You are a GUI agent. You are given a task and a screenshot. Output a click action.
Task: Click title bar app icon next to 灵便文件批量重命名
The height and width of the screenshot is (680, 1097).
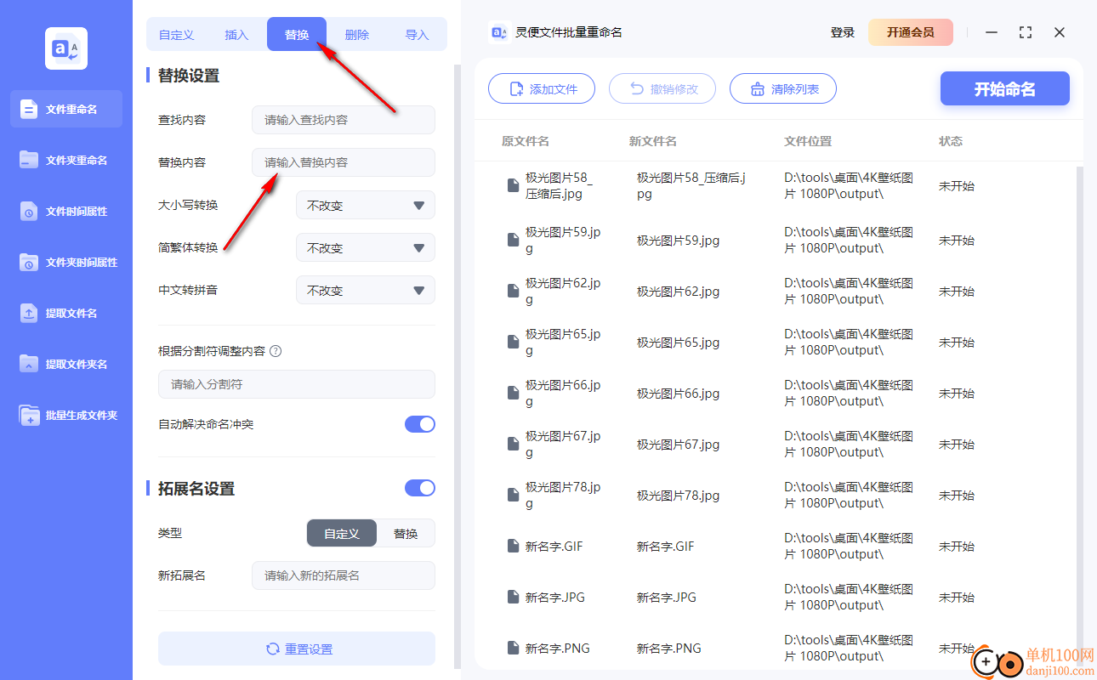click(499, 32)
